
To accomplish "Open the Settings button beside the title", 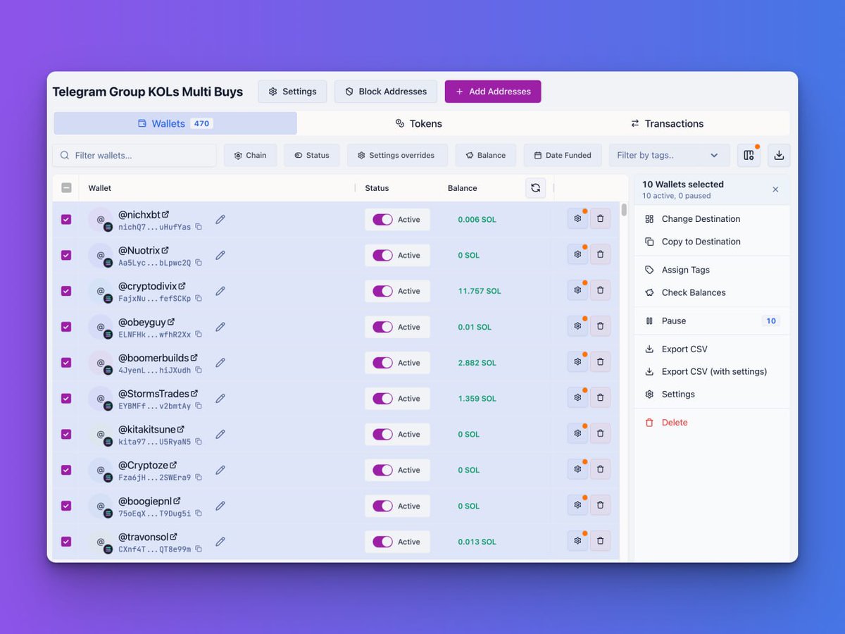I will [292, 92].
